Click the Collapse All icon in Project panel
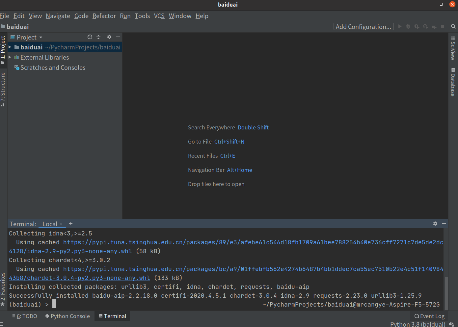Viewport: 458px width, 327px height. coord(98,37)
